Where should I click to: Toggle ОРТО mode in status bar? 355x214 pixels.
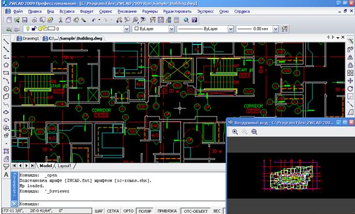tap(128, 211)
